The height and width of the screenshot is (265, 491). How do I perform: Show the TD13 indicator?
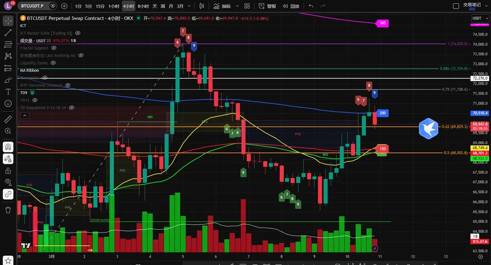click(x=35, y=100)
